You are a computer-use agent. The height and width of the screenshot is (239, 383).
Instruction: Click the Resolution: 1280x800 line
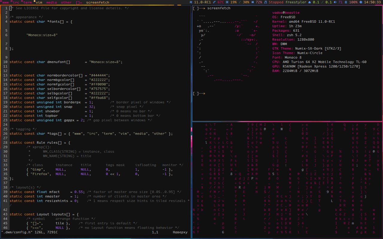(293, 39)
